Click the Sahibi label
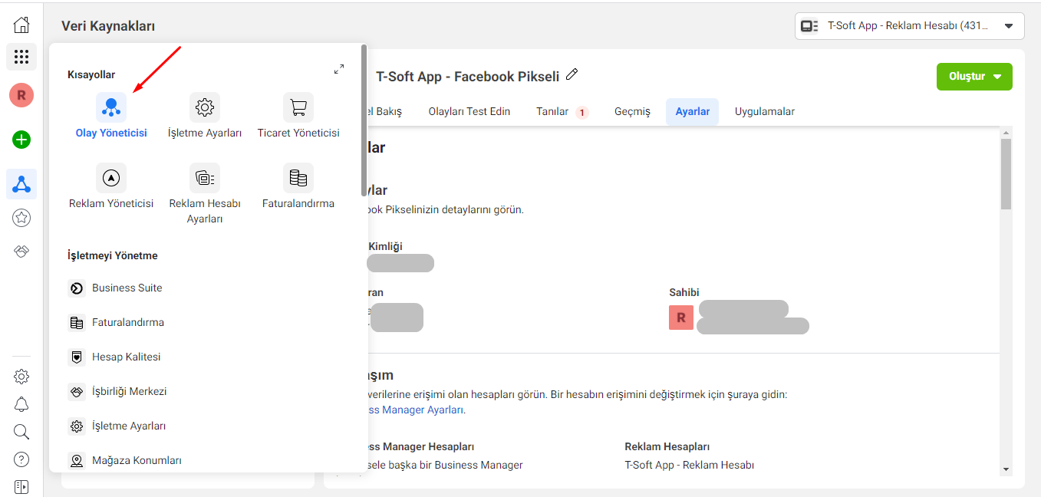 click(684, 292)
